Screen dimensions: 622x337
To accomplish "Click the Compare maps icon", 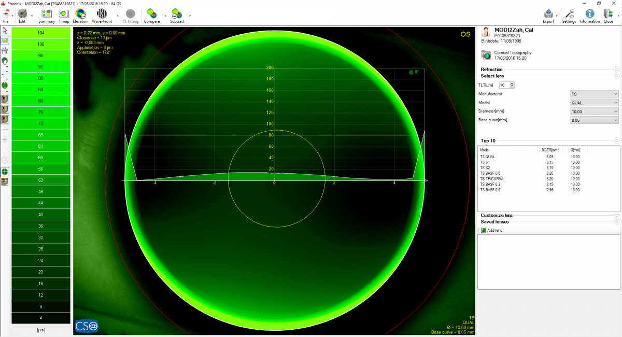I will coord(151,16).
